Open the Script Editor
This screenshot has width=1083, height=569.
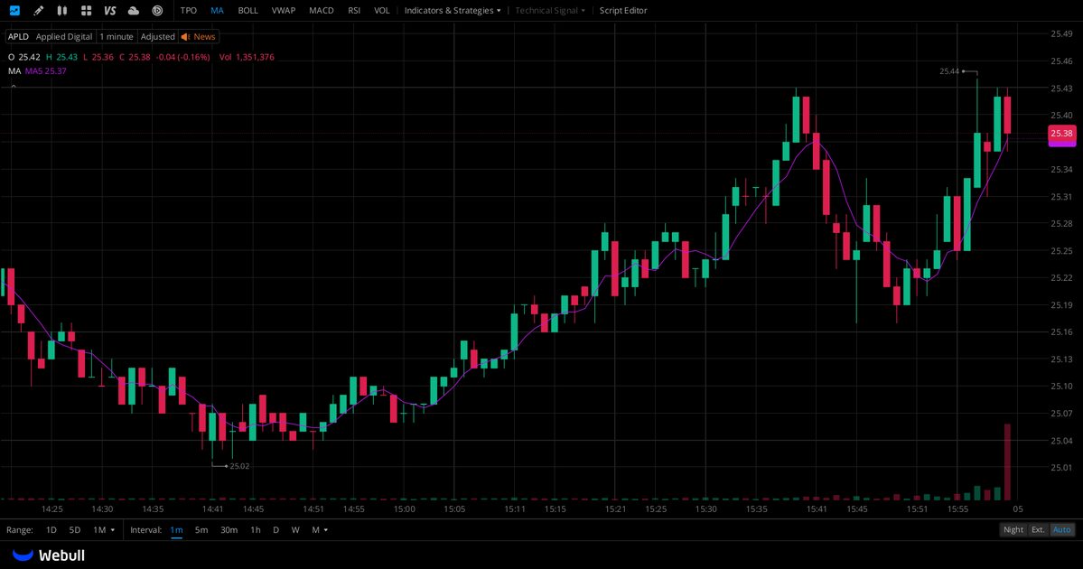[623, 10]
